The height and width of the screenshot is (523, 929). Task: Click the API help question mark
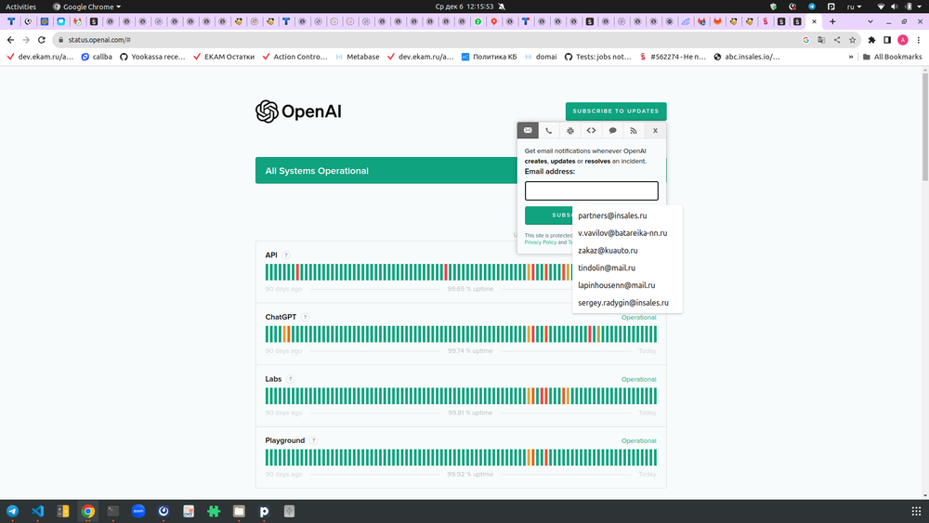point(286,255)
